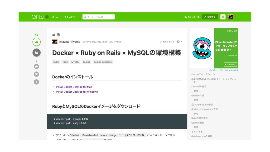Screen dimensions: 270x152
Task: Click the green like thumbs-up button
Action: click(36, 42)
